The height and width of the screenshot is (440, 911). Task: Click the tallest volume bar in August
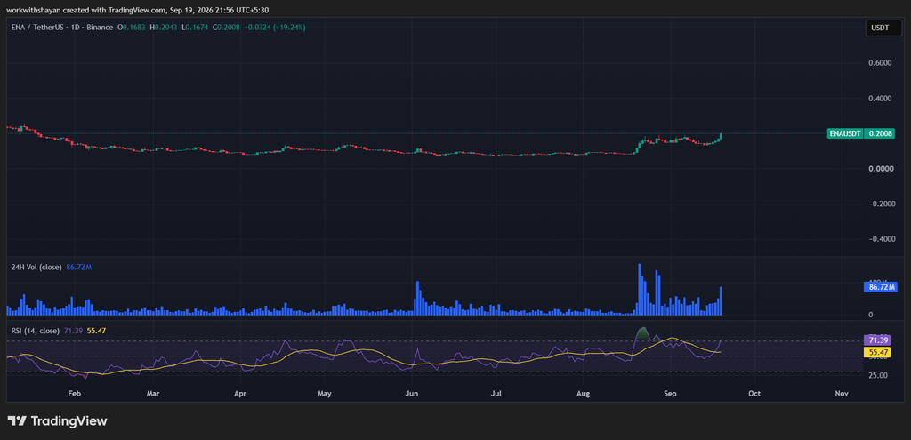coord(640,289)
